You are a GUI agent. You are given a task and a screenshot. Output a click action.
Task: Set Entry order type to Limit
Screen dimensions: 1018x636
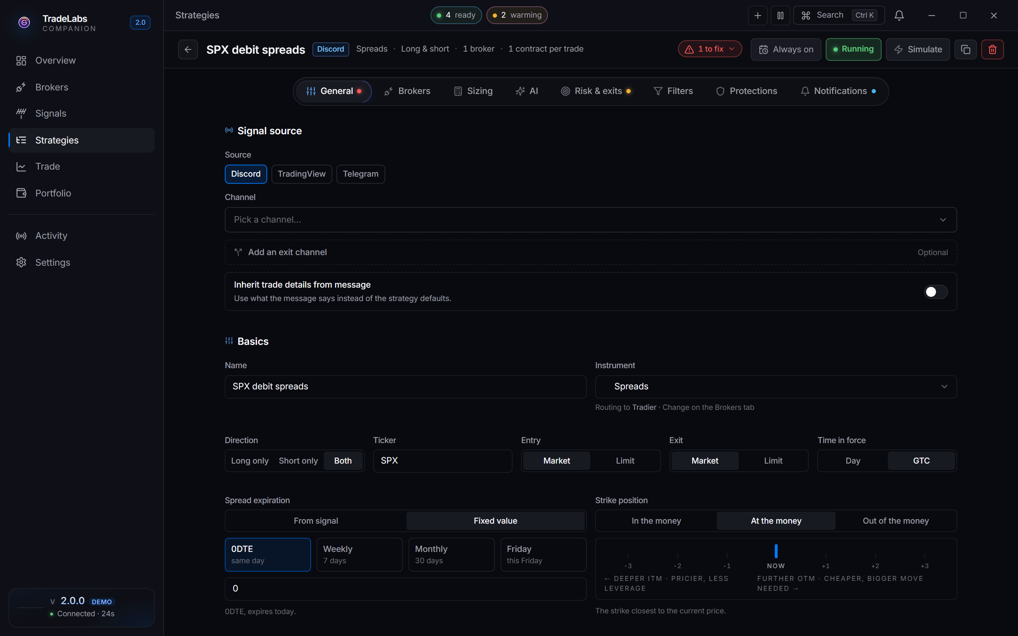pos(625,461)
